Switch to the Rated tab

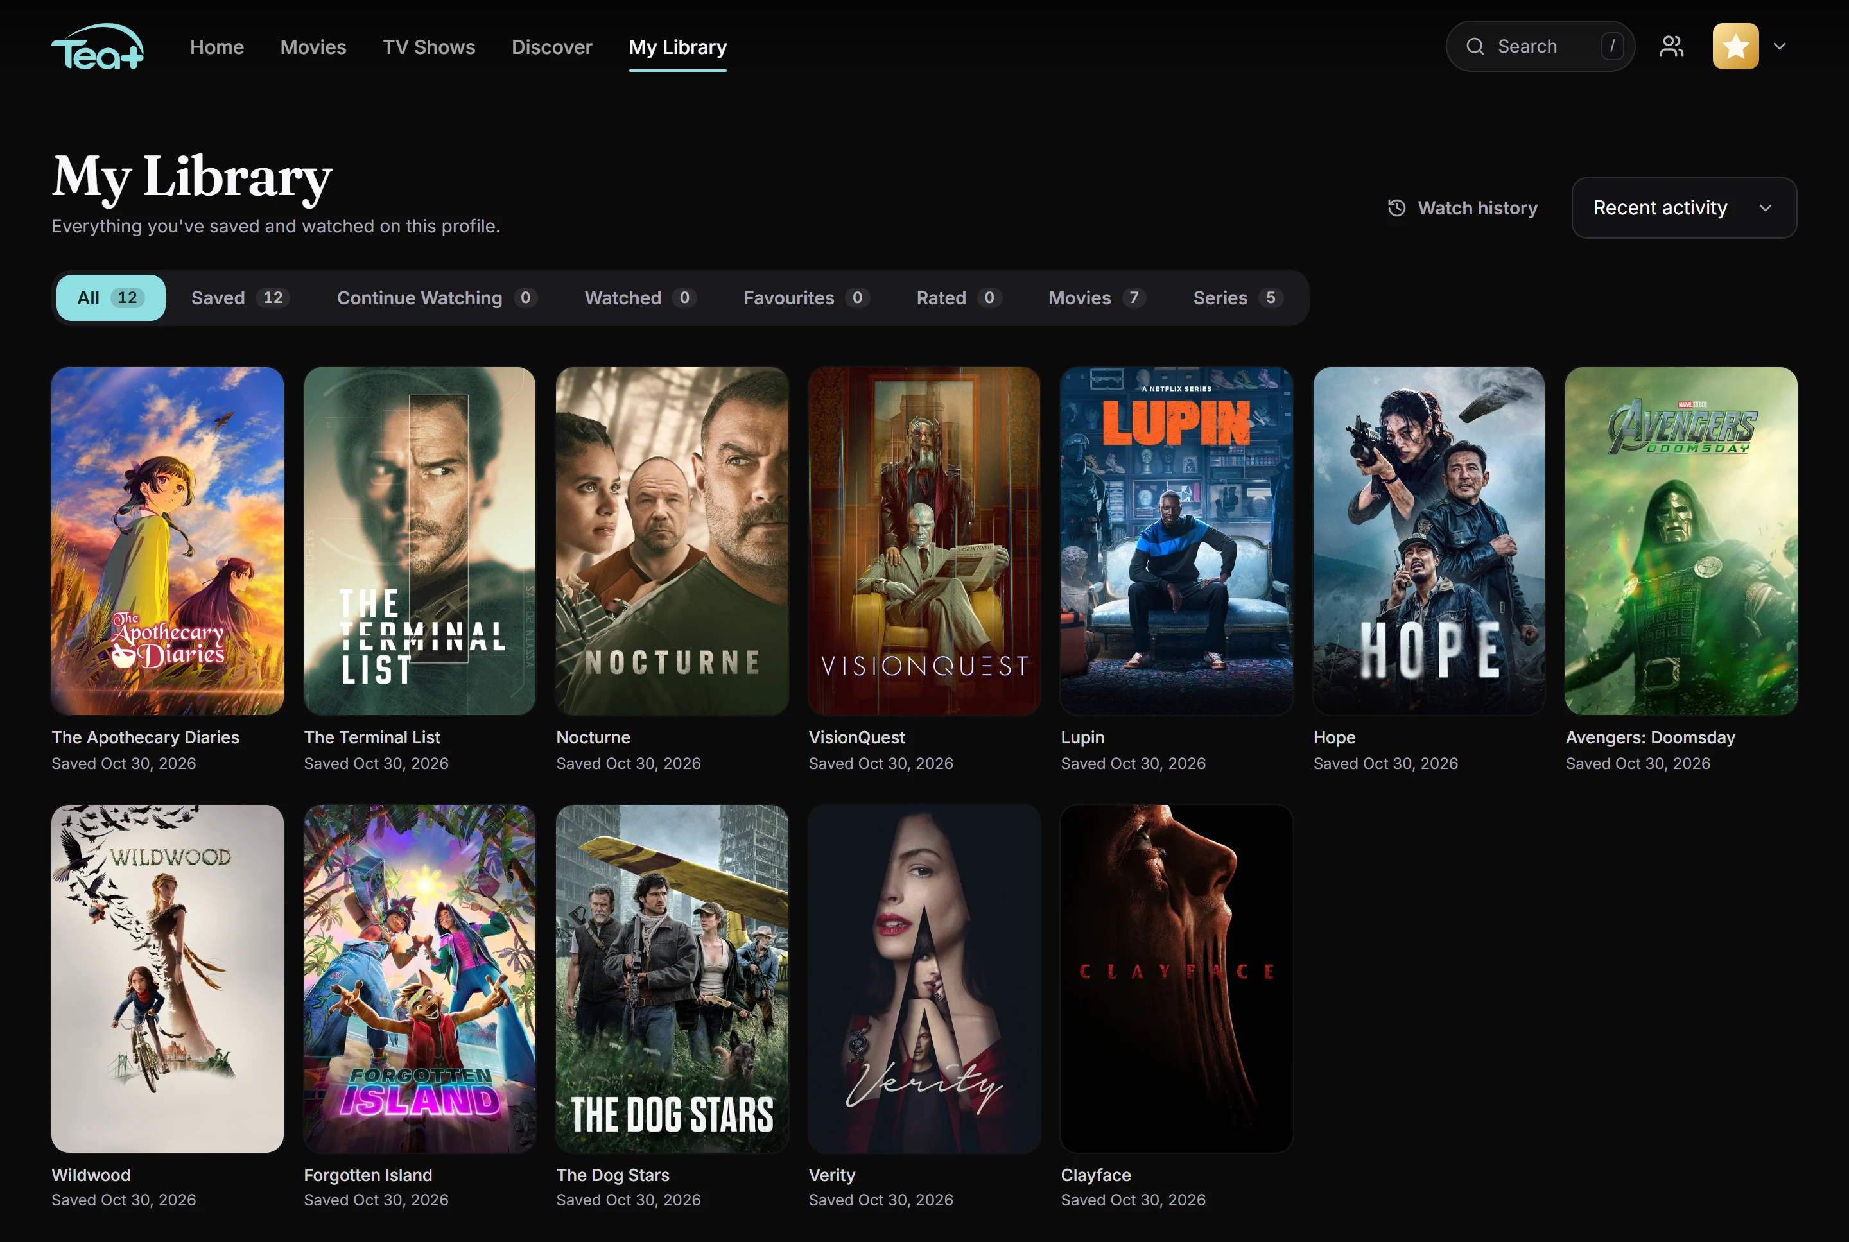click(959, 298)
